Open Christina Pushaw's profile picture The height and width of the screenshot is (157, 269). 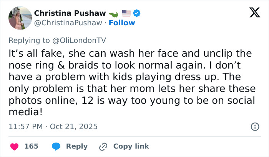[20, 18]
